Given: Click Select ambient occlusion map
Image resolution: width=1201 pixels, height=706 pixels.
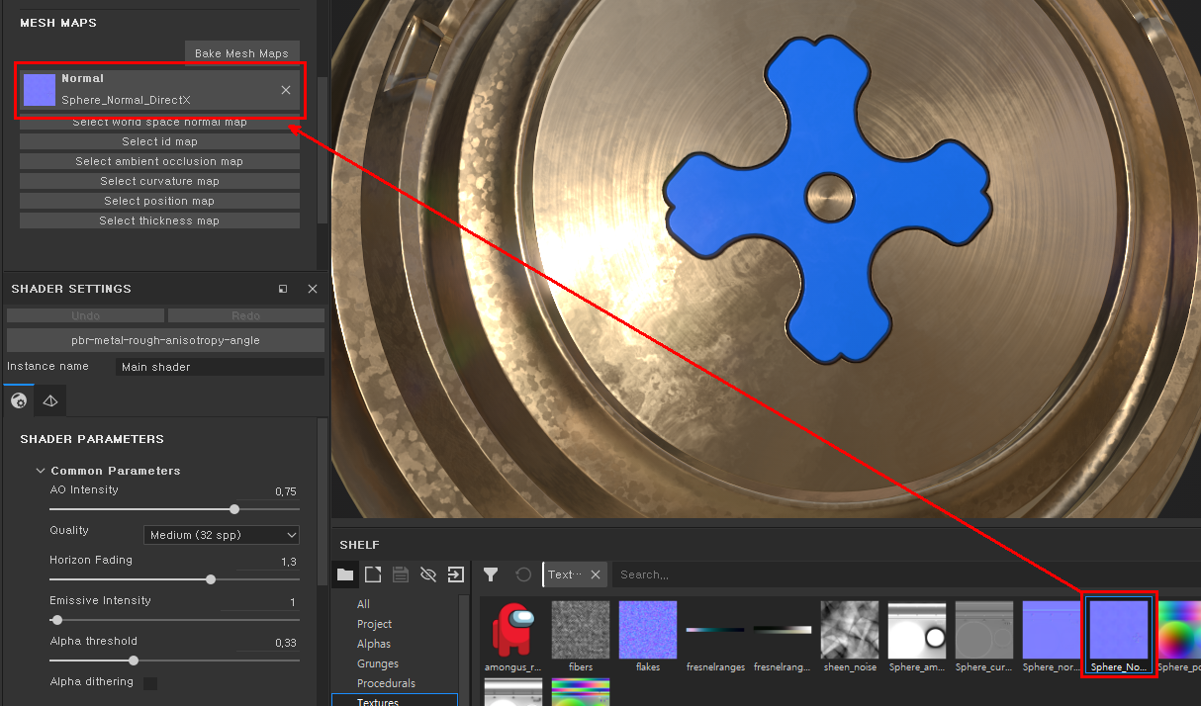Looking at the screenshot, I should [x=159, y=161].
